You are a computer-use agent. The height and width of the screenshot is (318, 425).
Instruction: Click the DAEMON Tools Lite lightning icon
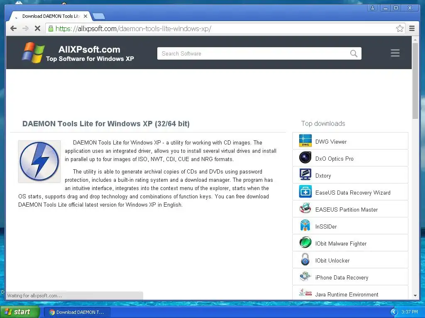[x=39, y=161]
